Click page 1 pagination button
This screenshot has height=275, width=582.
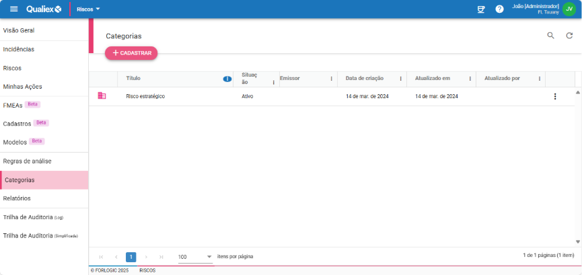click(x=131, y=257)
